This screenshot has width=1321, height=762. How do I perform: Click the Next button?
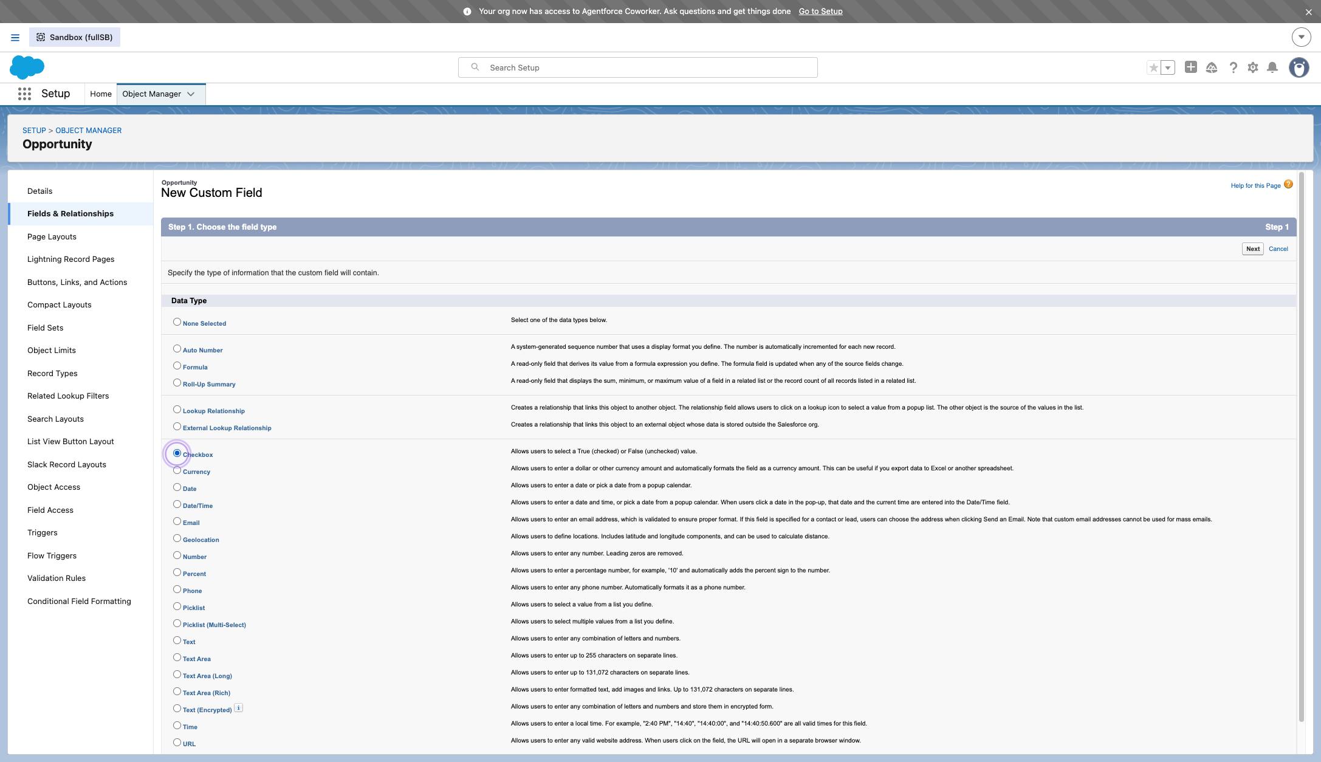[x=1252, y=249]
